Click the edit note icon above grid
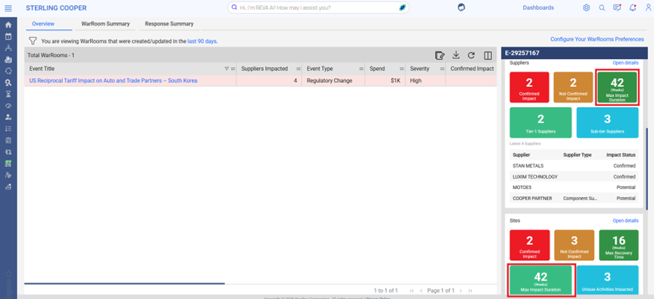 coord(439,55)
